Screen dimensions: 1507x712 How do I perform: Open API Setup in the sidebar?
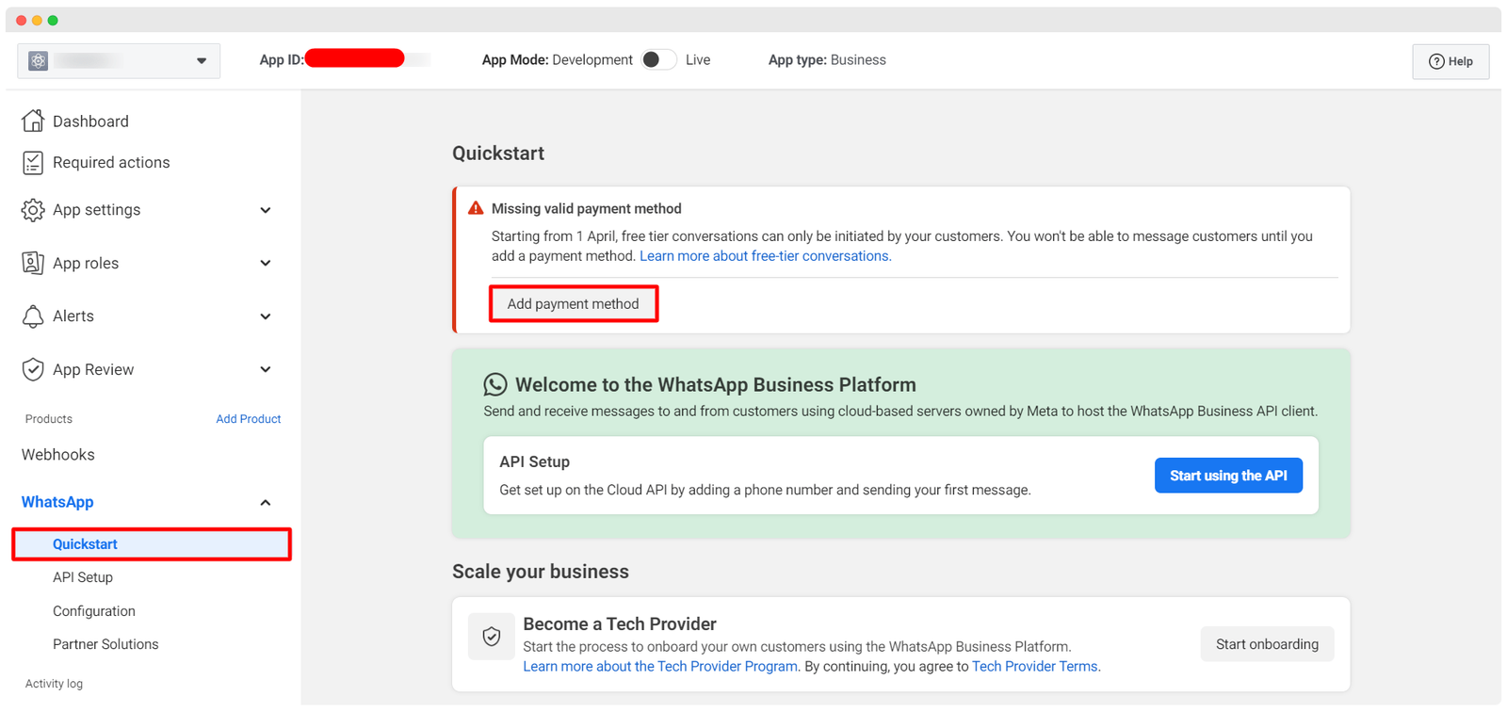tap(83, 577)
